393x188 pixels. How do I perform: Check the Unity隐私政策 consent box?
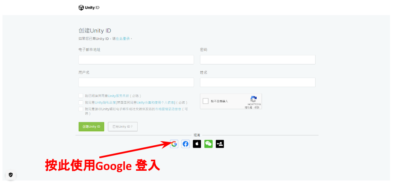point(81,102)
